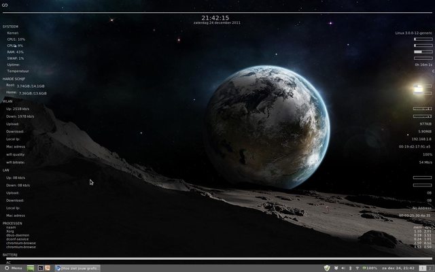435x272 pixels.
Task: Click the infinity logo in top-left corner
Action: coord(5,5)
